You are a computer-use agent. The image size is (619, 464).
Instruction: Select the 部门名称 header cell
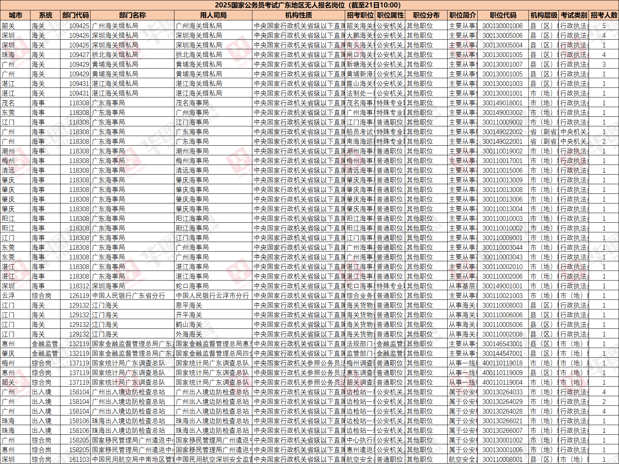click(x=132, y=15)
